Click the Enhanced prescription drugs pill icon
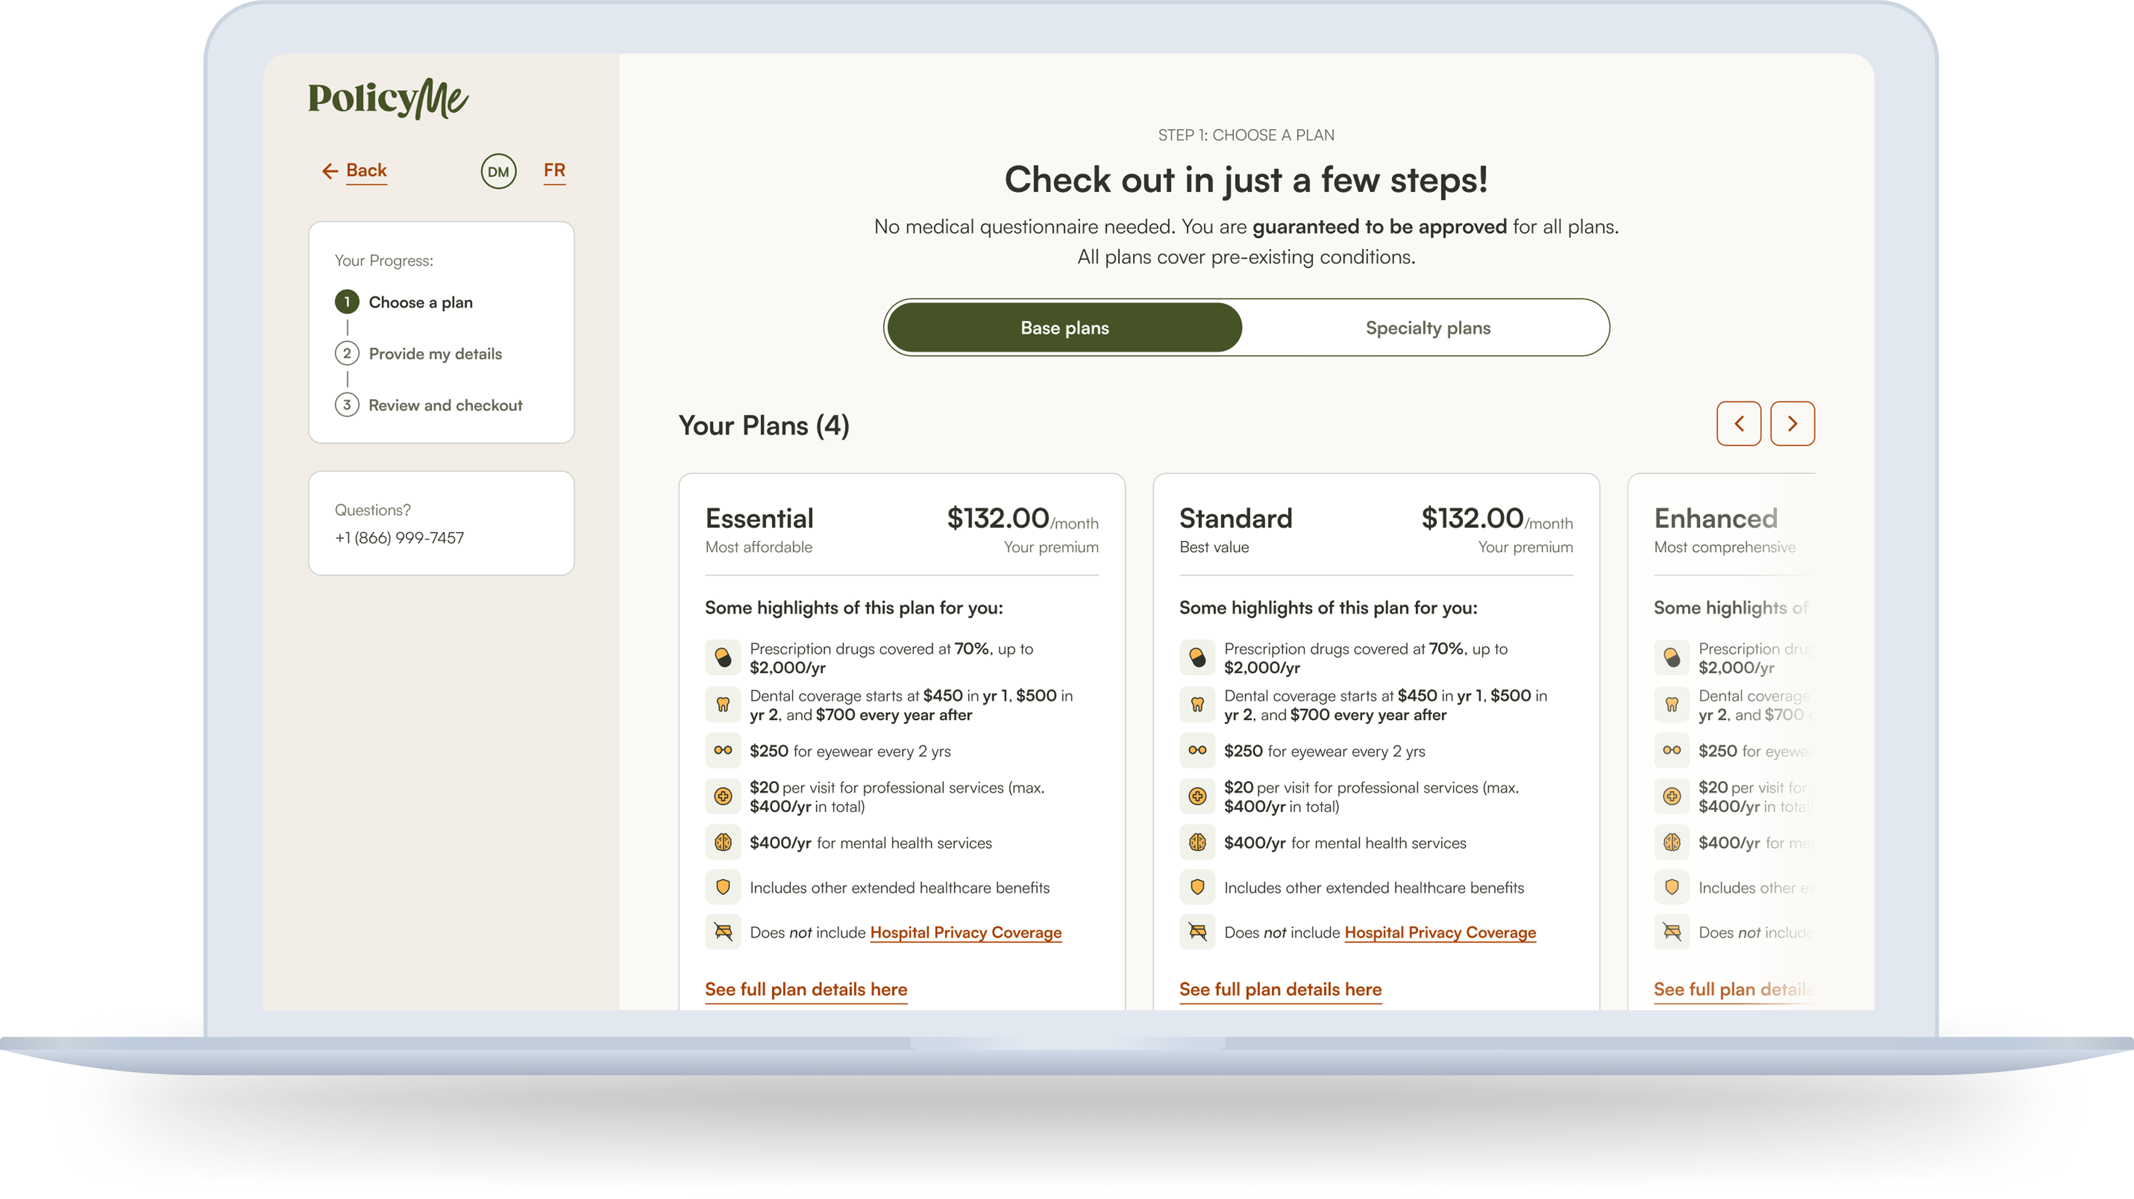 (1672, 658)
